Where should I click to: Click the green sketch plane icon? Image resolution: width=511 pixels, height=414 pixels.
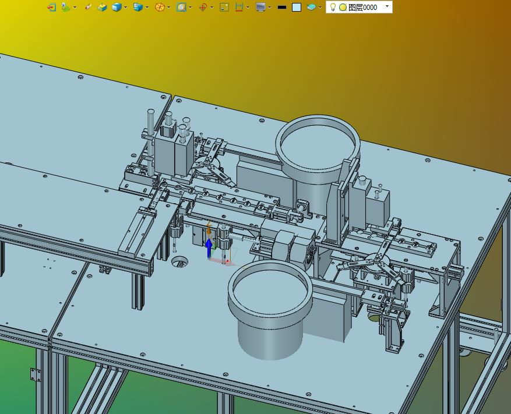coord(66,7)
